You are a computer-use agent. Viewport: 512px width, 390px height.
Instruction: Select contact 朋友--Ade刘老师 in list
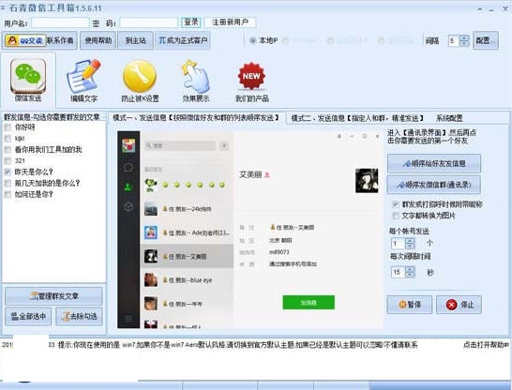pos(187,232)
